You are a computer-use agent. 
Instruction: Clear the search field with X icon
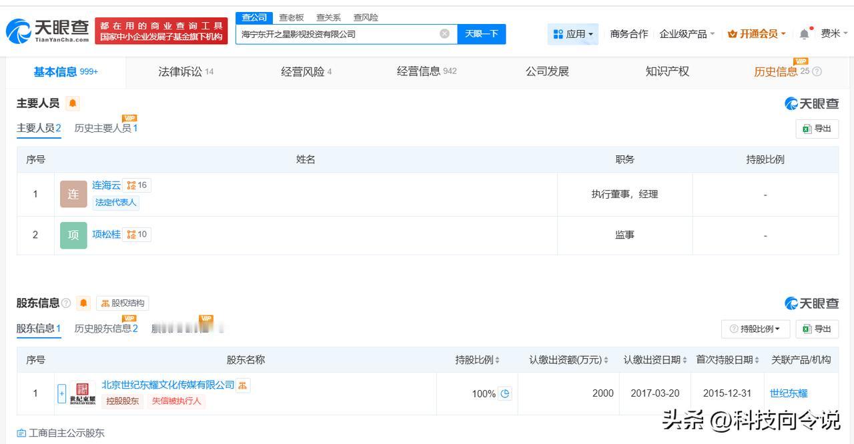point(444,34)
